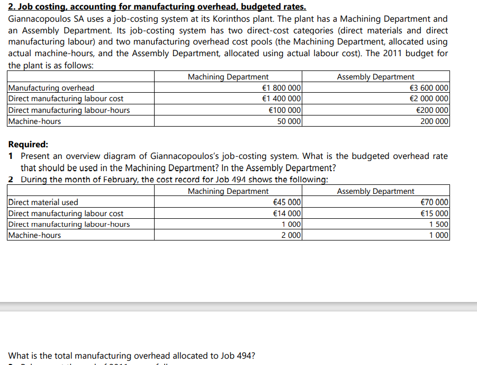Click the "Assembly Department" column header in first table
This screenshot has width=477, height=365.
pyautogui.click(x=375, y=76)
